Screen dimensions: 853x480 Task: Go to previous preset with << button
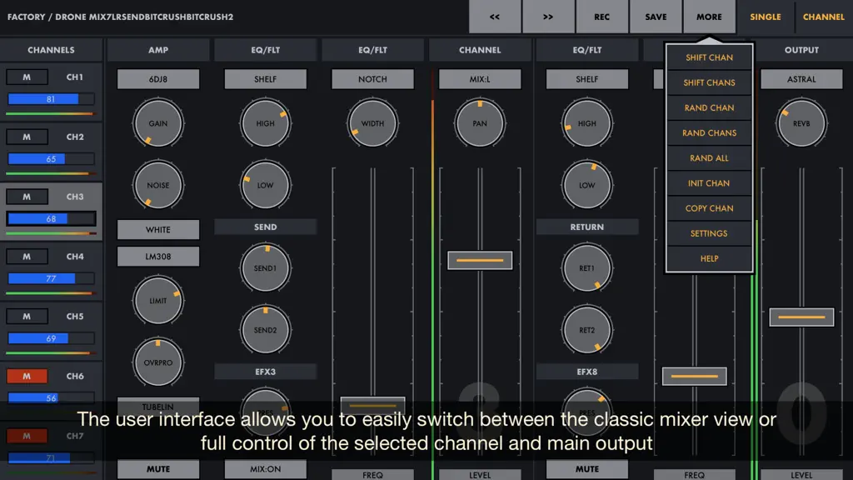pos(495,17)
